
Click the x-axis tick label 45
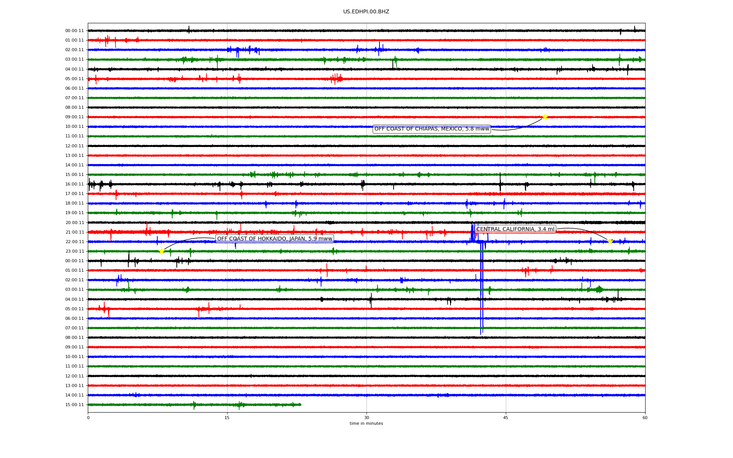tap(506, 418)
